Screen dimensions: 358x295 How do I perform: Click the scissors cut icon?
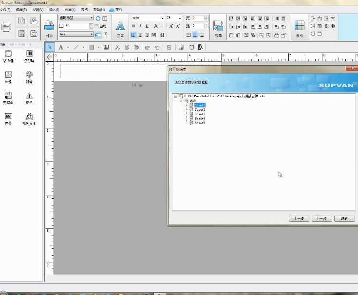tap(117, 47)
